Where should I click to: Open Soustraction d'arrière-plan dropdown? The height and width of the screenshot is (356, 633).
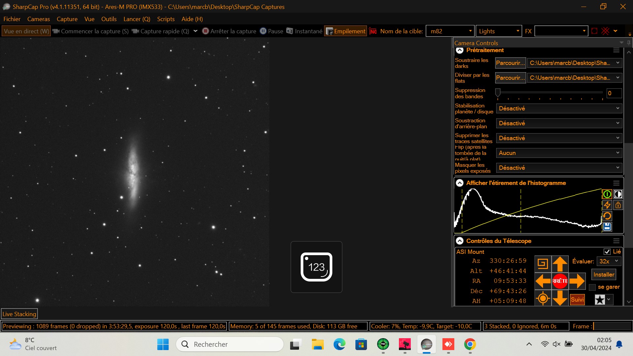click(x=558, y=123)
